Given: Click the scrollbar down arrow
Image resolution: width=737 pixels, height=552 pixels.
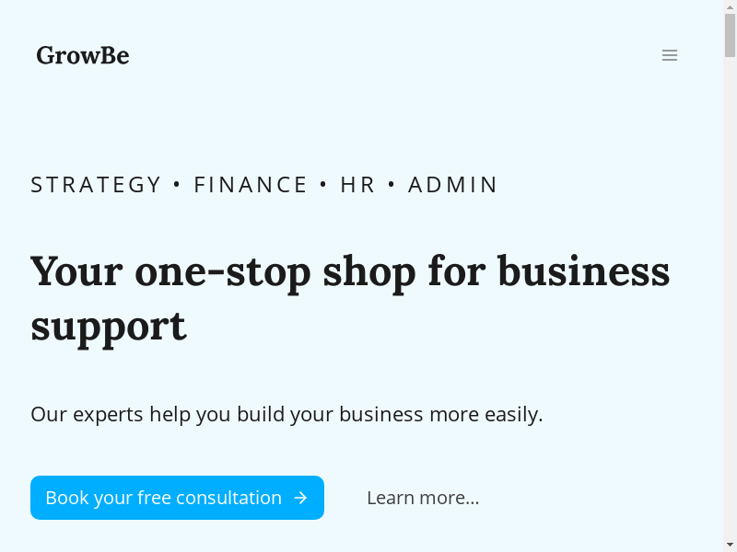Looking at the screenshot, I should [730, 545].
